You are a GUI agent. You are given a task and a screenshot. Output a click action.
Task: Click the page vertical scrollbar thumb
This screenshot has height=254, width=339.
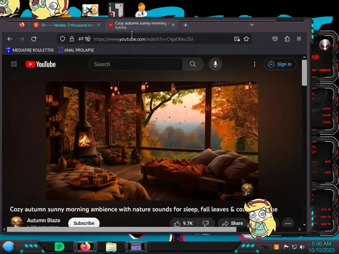click(304, 73)
